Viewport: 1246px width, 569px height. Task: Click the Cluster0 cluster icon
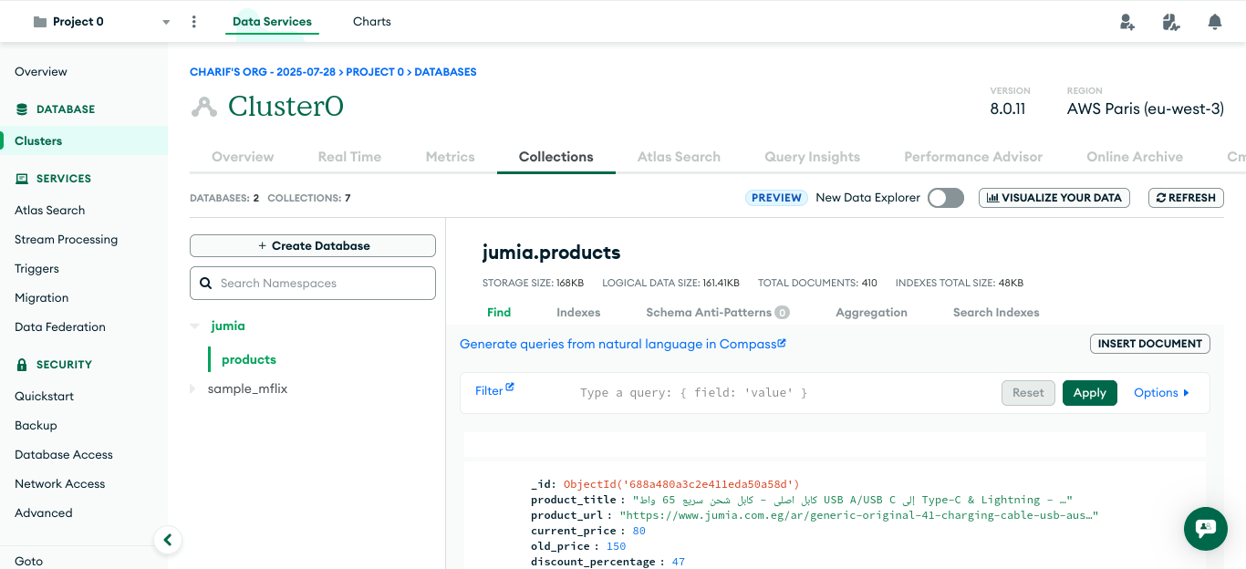pos(204,107)
